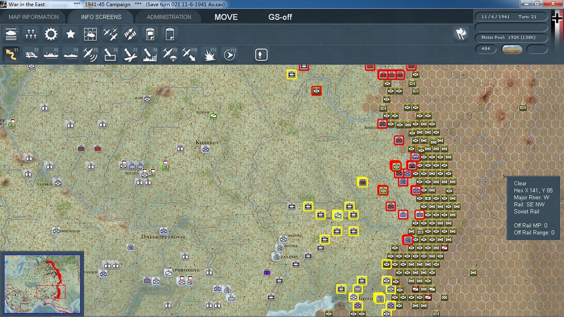564x317 pixels.
Task: Click the blank clipboard icon
Action: [x=170, y=34]
